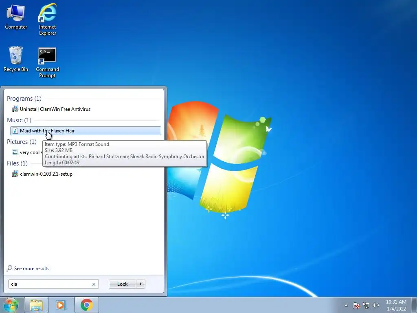Launch the Command Prompt desktop shortcut

pyautogui.click(x=47, y=63)
